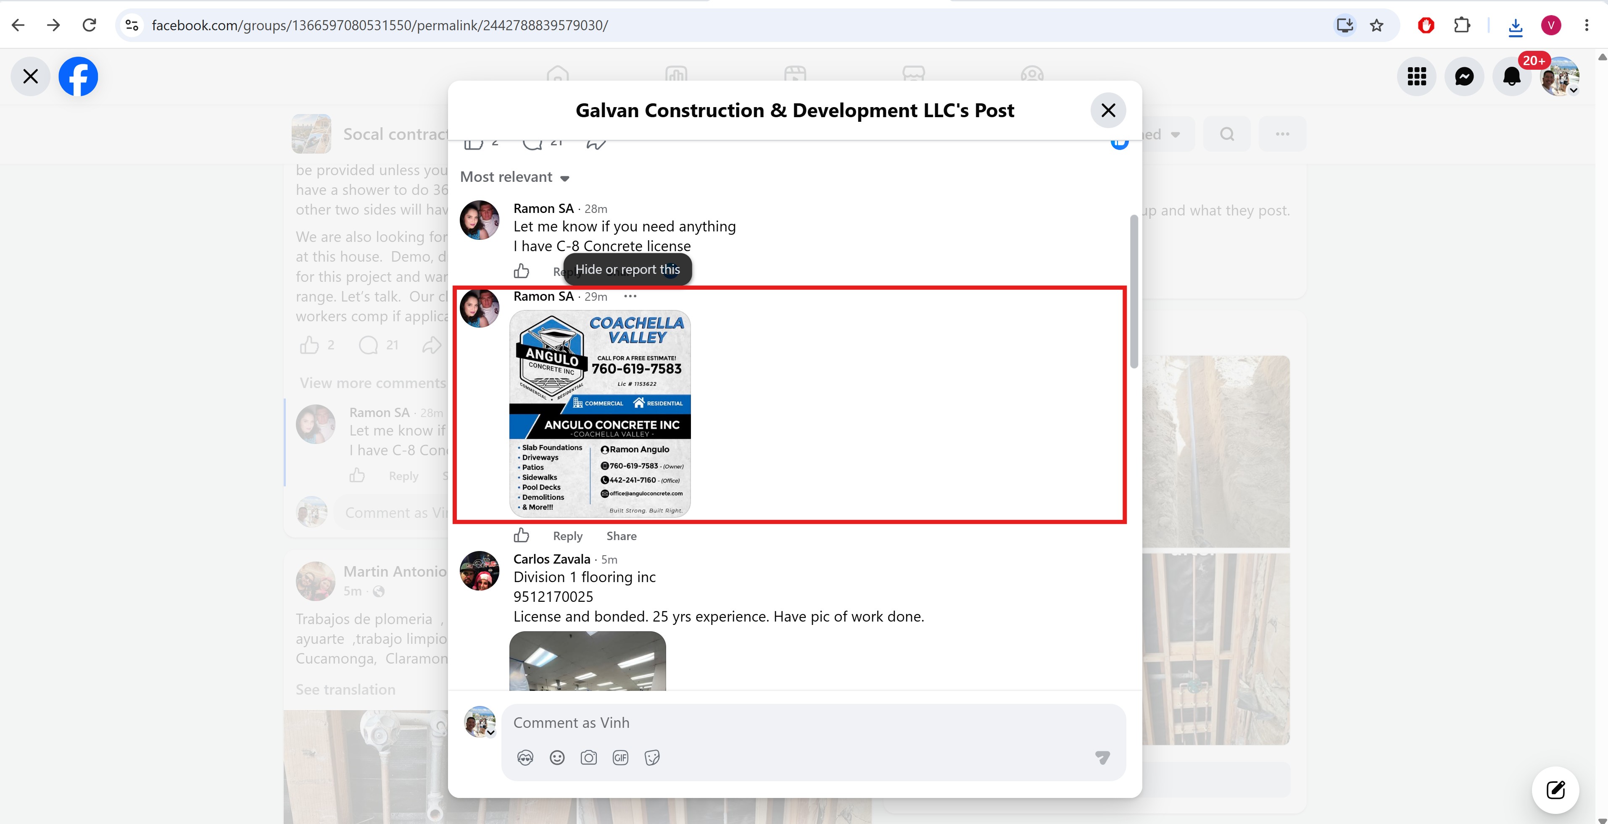Like the Angulo Concrete card comment
Screen dimensions: 1608x824
click(x=521, y=536)
